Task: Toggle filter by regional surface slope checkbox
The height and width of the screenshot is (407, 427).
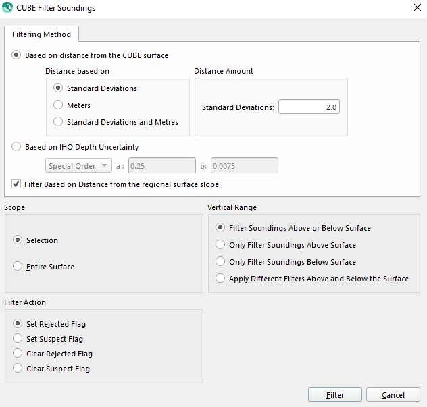Action: (x=17, y=184)
